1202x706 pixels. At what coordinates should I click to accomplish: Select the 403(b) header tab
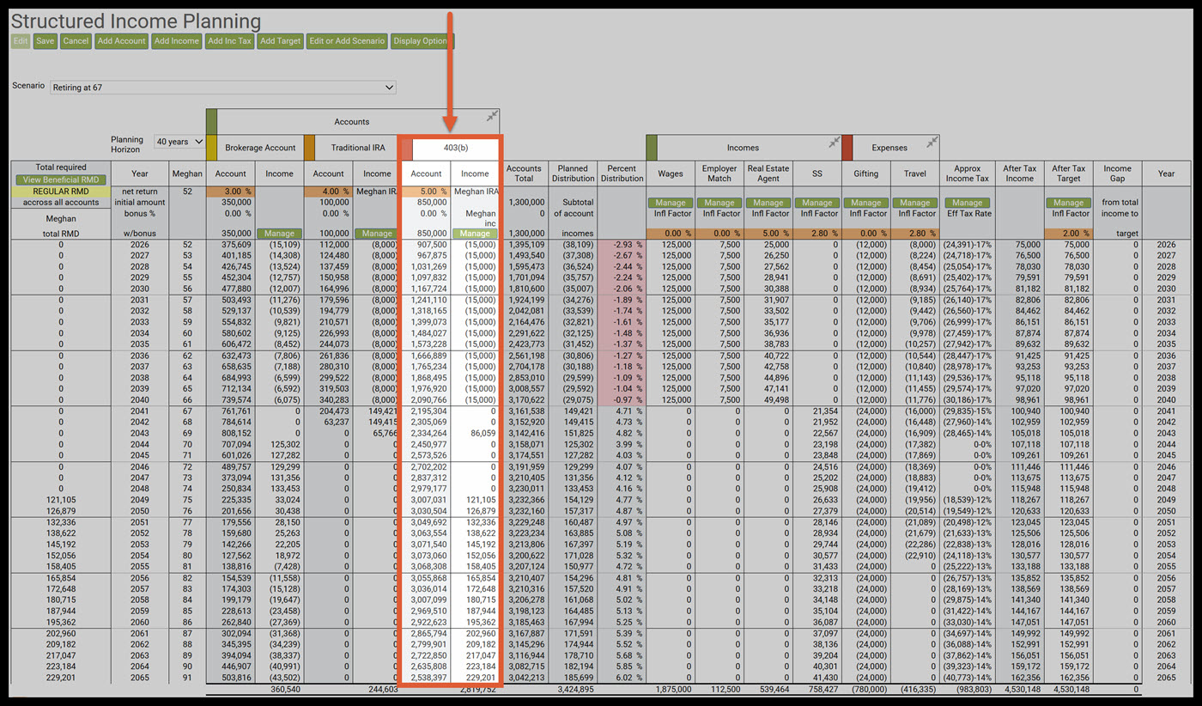[455, 149]
